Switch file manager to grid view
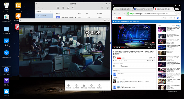This screenshot has width=184, height=99. tap(58, 8)
